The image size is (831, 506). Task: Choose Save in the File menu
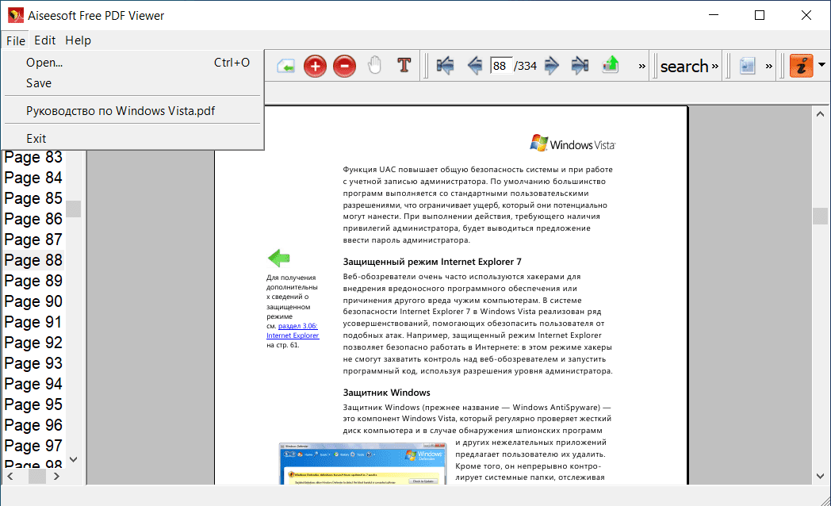(132, 83)
